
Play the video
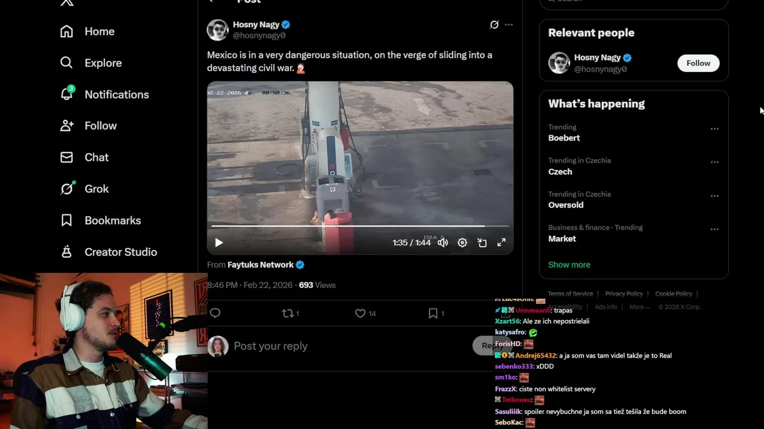click(218, 243)
